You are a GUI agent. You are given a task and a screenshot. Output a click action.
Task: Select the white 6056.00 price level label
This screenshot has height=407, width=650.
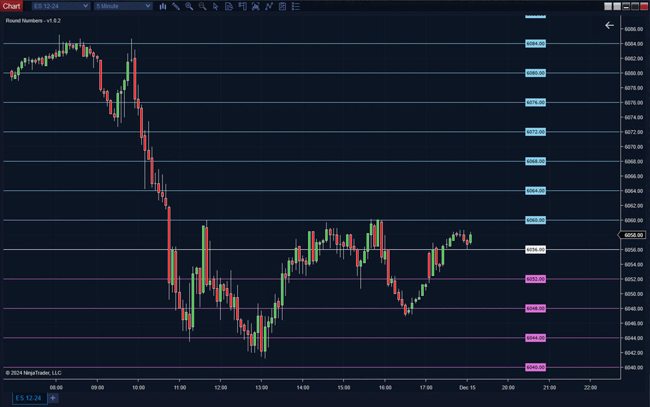click(535, 250)
